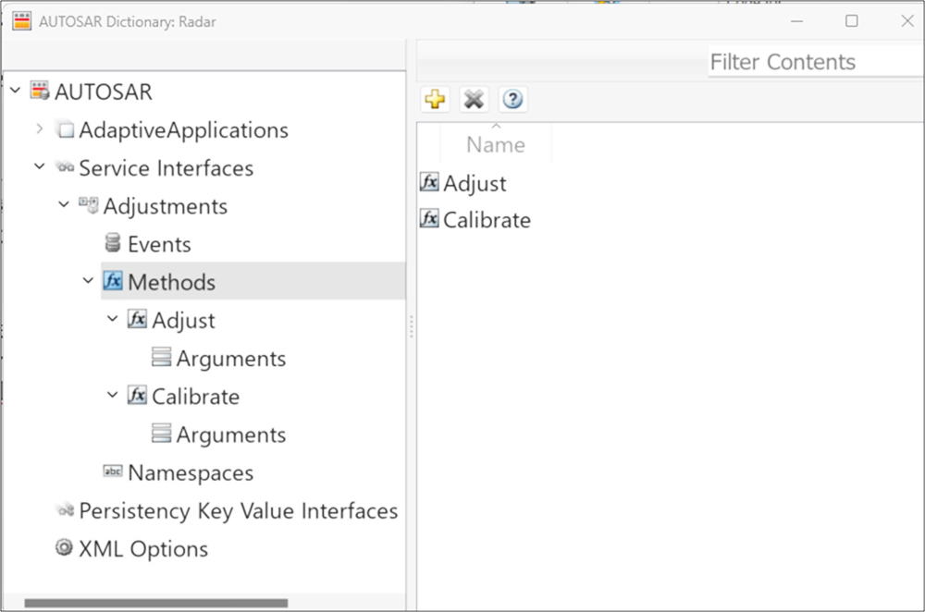The image size is (925, 612).
Task: Open XML Options in the tree
Action: 143,549
